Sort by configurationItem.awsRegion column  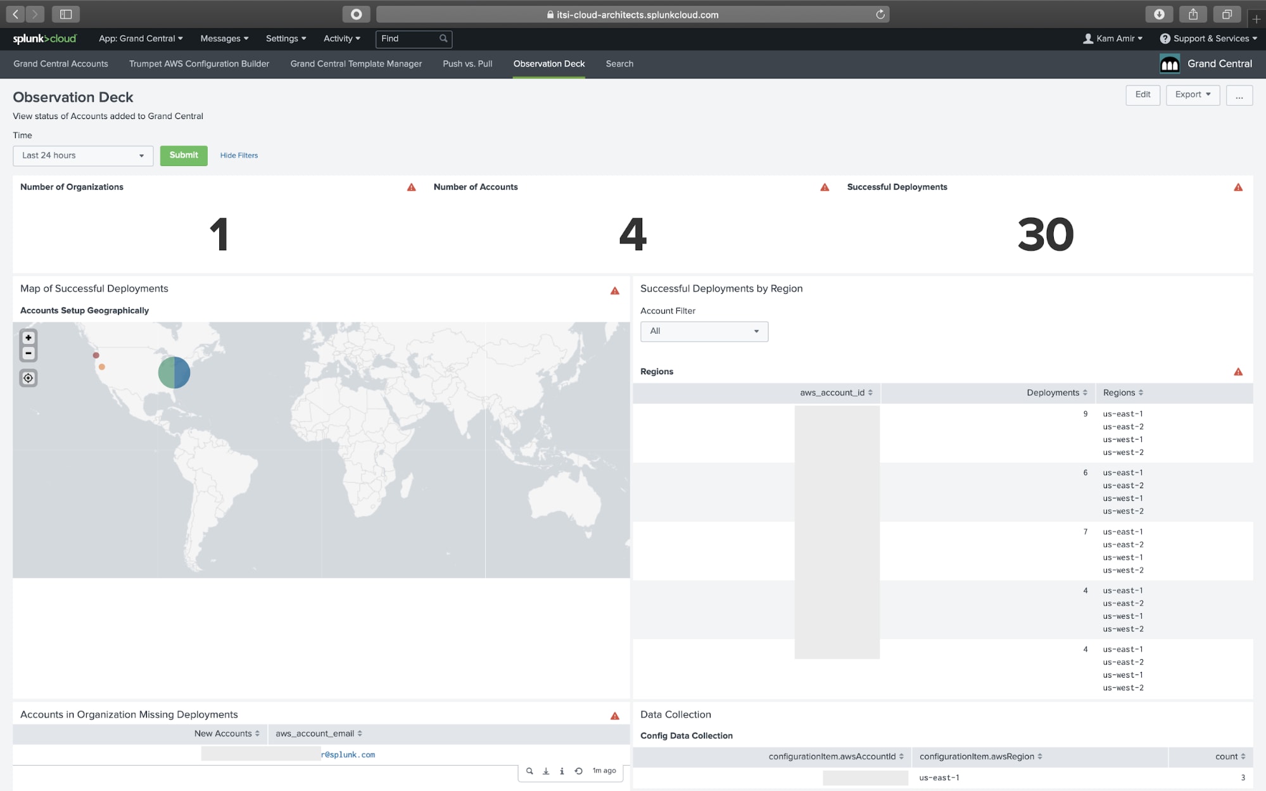(980, 757)
